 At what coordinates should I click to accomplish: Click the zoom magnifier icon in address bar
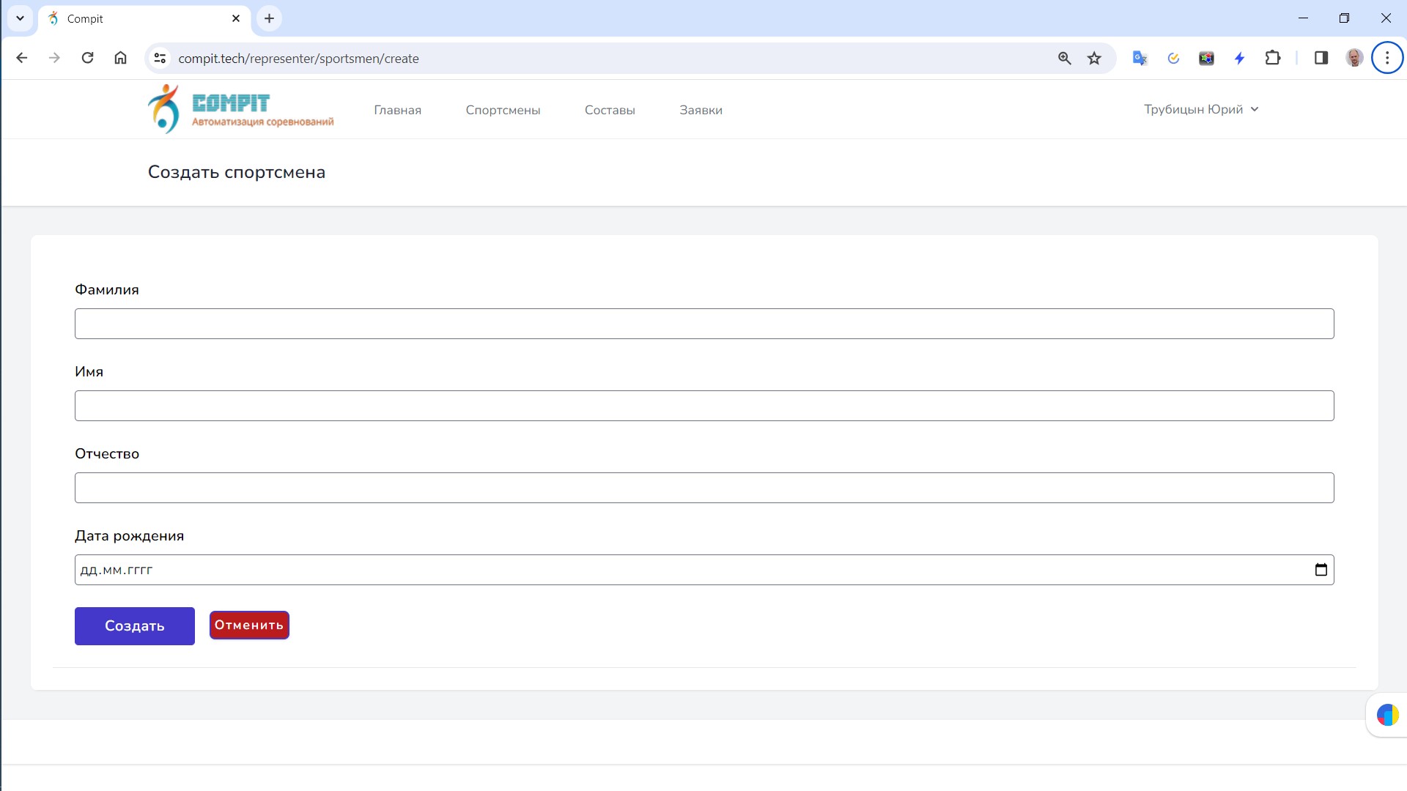(1064, 59)
